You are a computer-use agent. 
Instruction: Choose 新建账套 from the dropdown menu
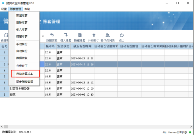(22, 15)
